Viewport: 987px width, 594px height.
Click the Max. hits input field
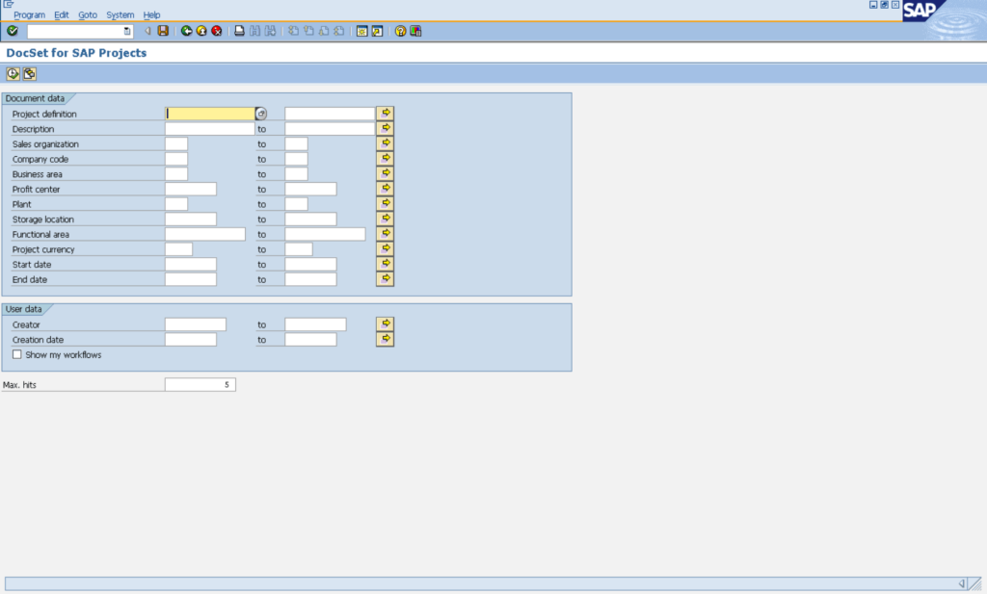point(200,385)
